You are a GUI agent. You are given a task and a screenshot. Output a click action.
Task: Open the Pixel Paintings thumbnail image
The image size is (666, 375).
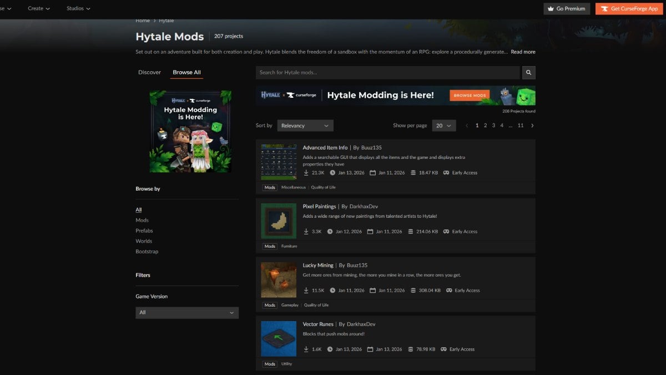[278, 221]
